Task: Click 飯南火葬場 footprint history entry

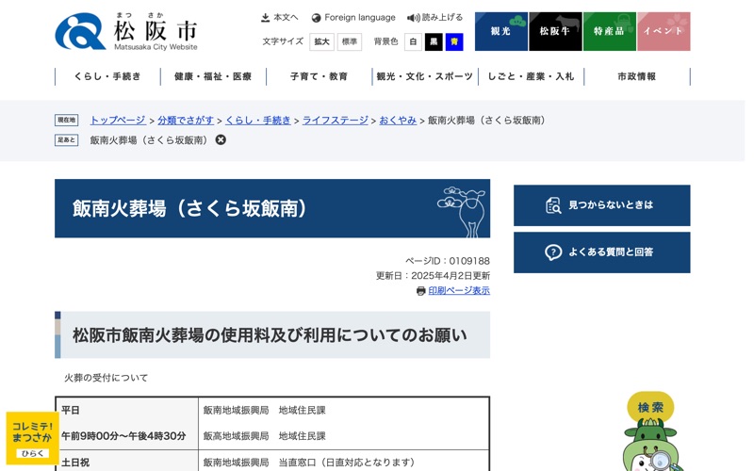Action: pyautogui.click(x=151, y=140)
